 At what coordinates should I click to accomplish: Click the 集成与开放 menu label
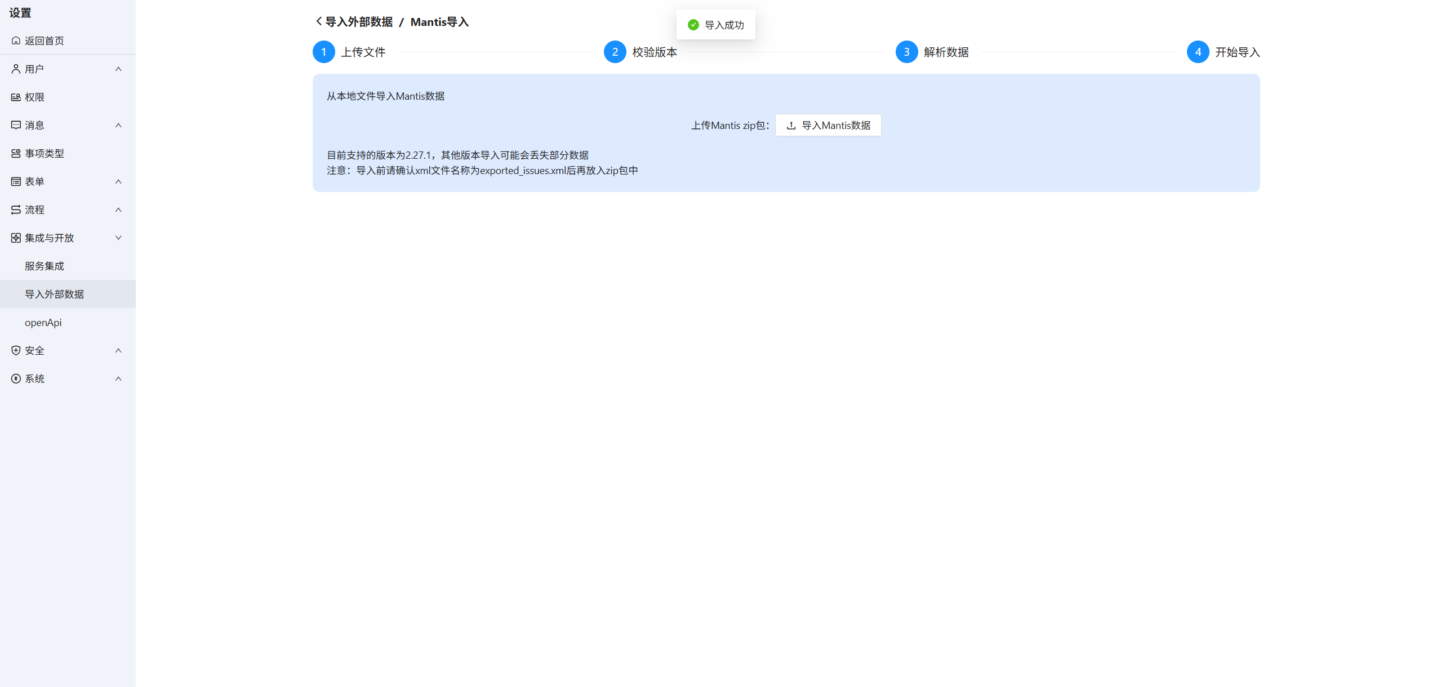pyautogui.click(x=50, y=238)
